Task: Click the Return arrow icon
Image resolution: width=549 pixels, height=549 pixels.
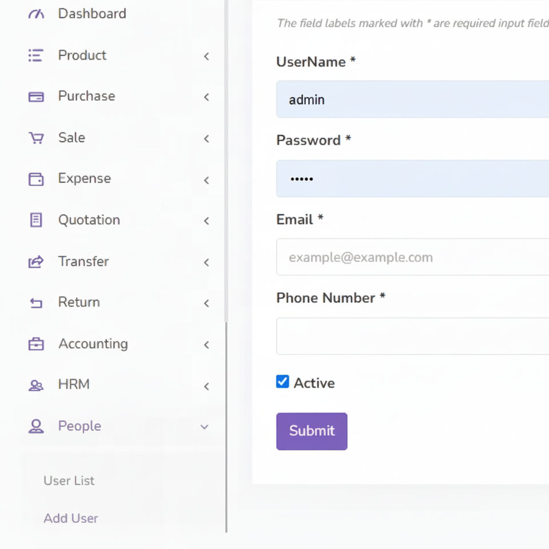Action: [36, 303]
